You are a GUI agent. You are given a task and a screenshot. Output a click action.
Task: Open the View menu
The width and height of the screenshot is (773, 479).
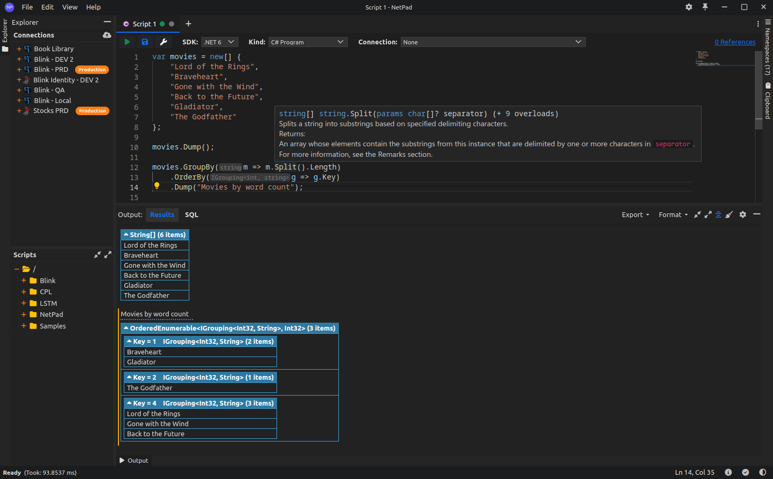(x=70, y=7)
